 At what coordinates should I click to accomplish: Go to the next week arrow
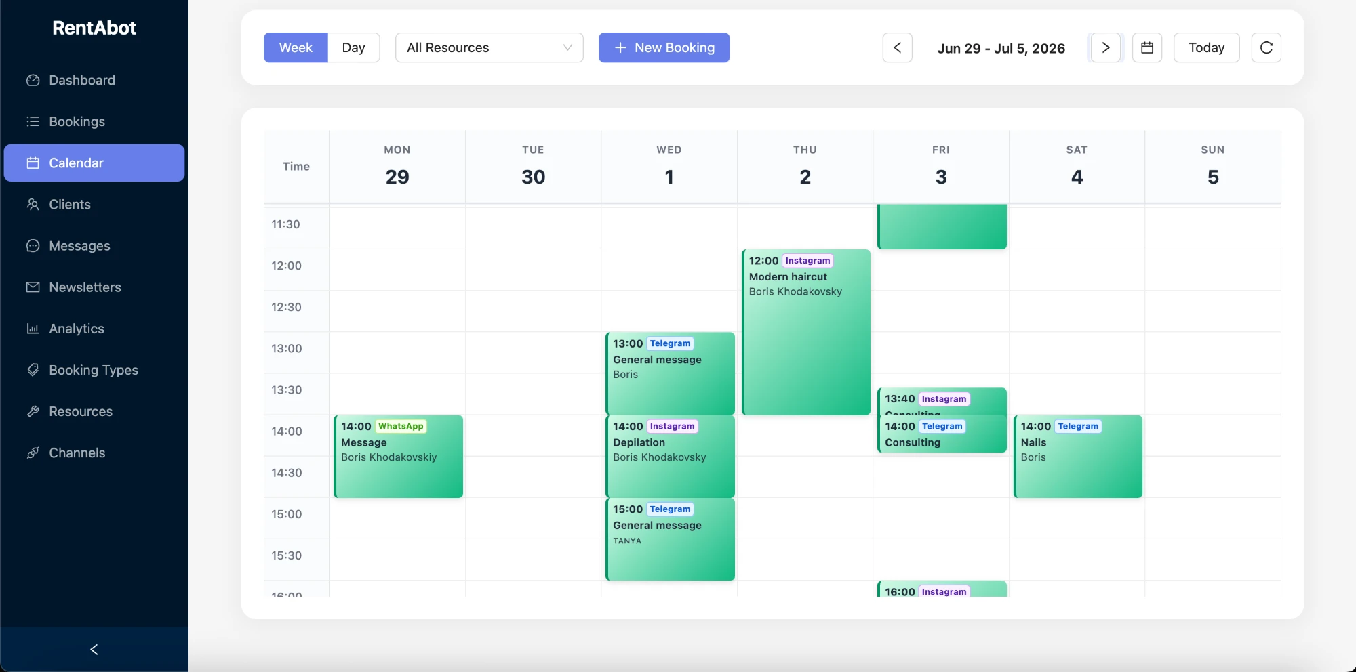1106,47
